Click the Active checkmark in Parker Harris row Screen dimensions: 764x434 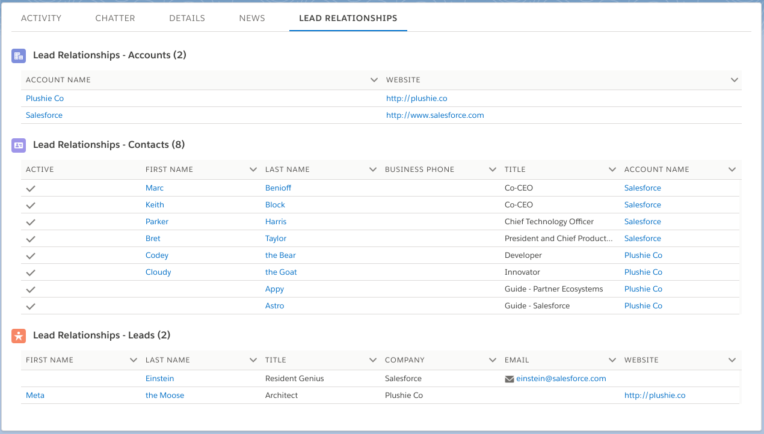[31, 222]
